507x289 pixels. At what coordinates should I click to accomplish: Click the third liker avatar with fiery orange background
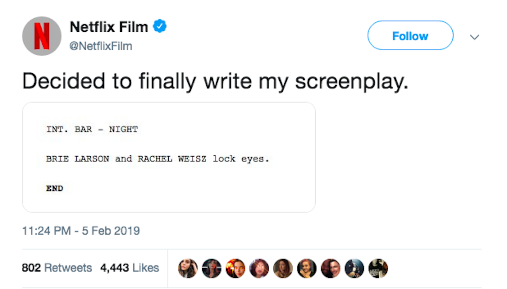tap(235, 268)
